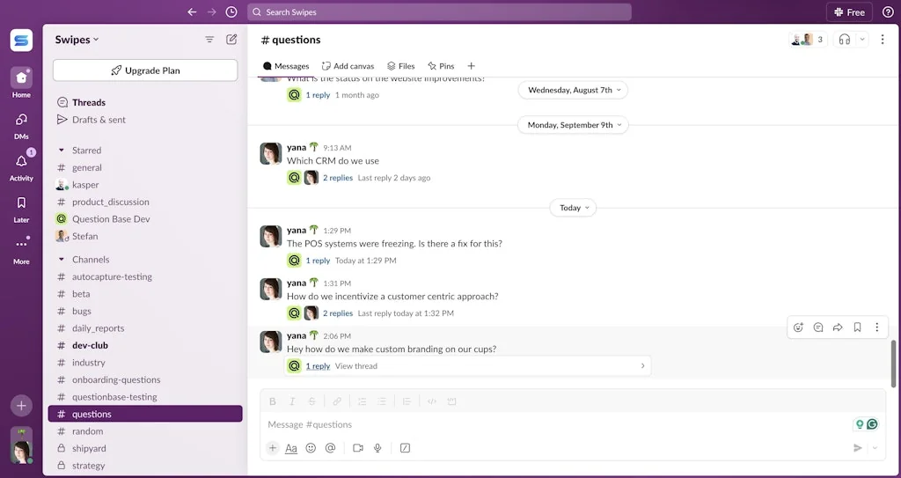Screen dimensions: 901x478
Task: Collapse the Channels section
Action: pyautogui.click(x=62, y=260)
